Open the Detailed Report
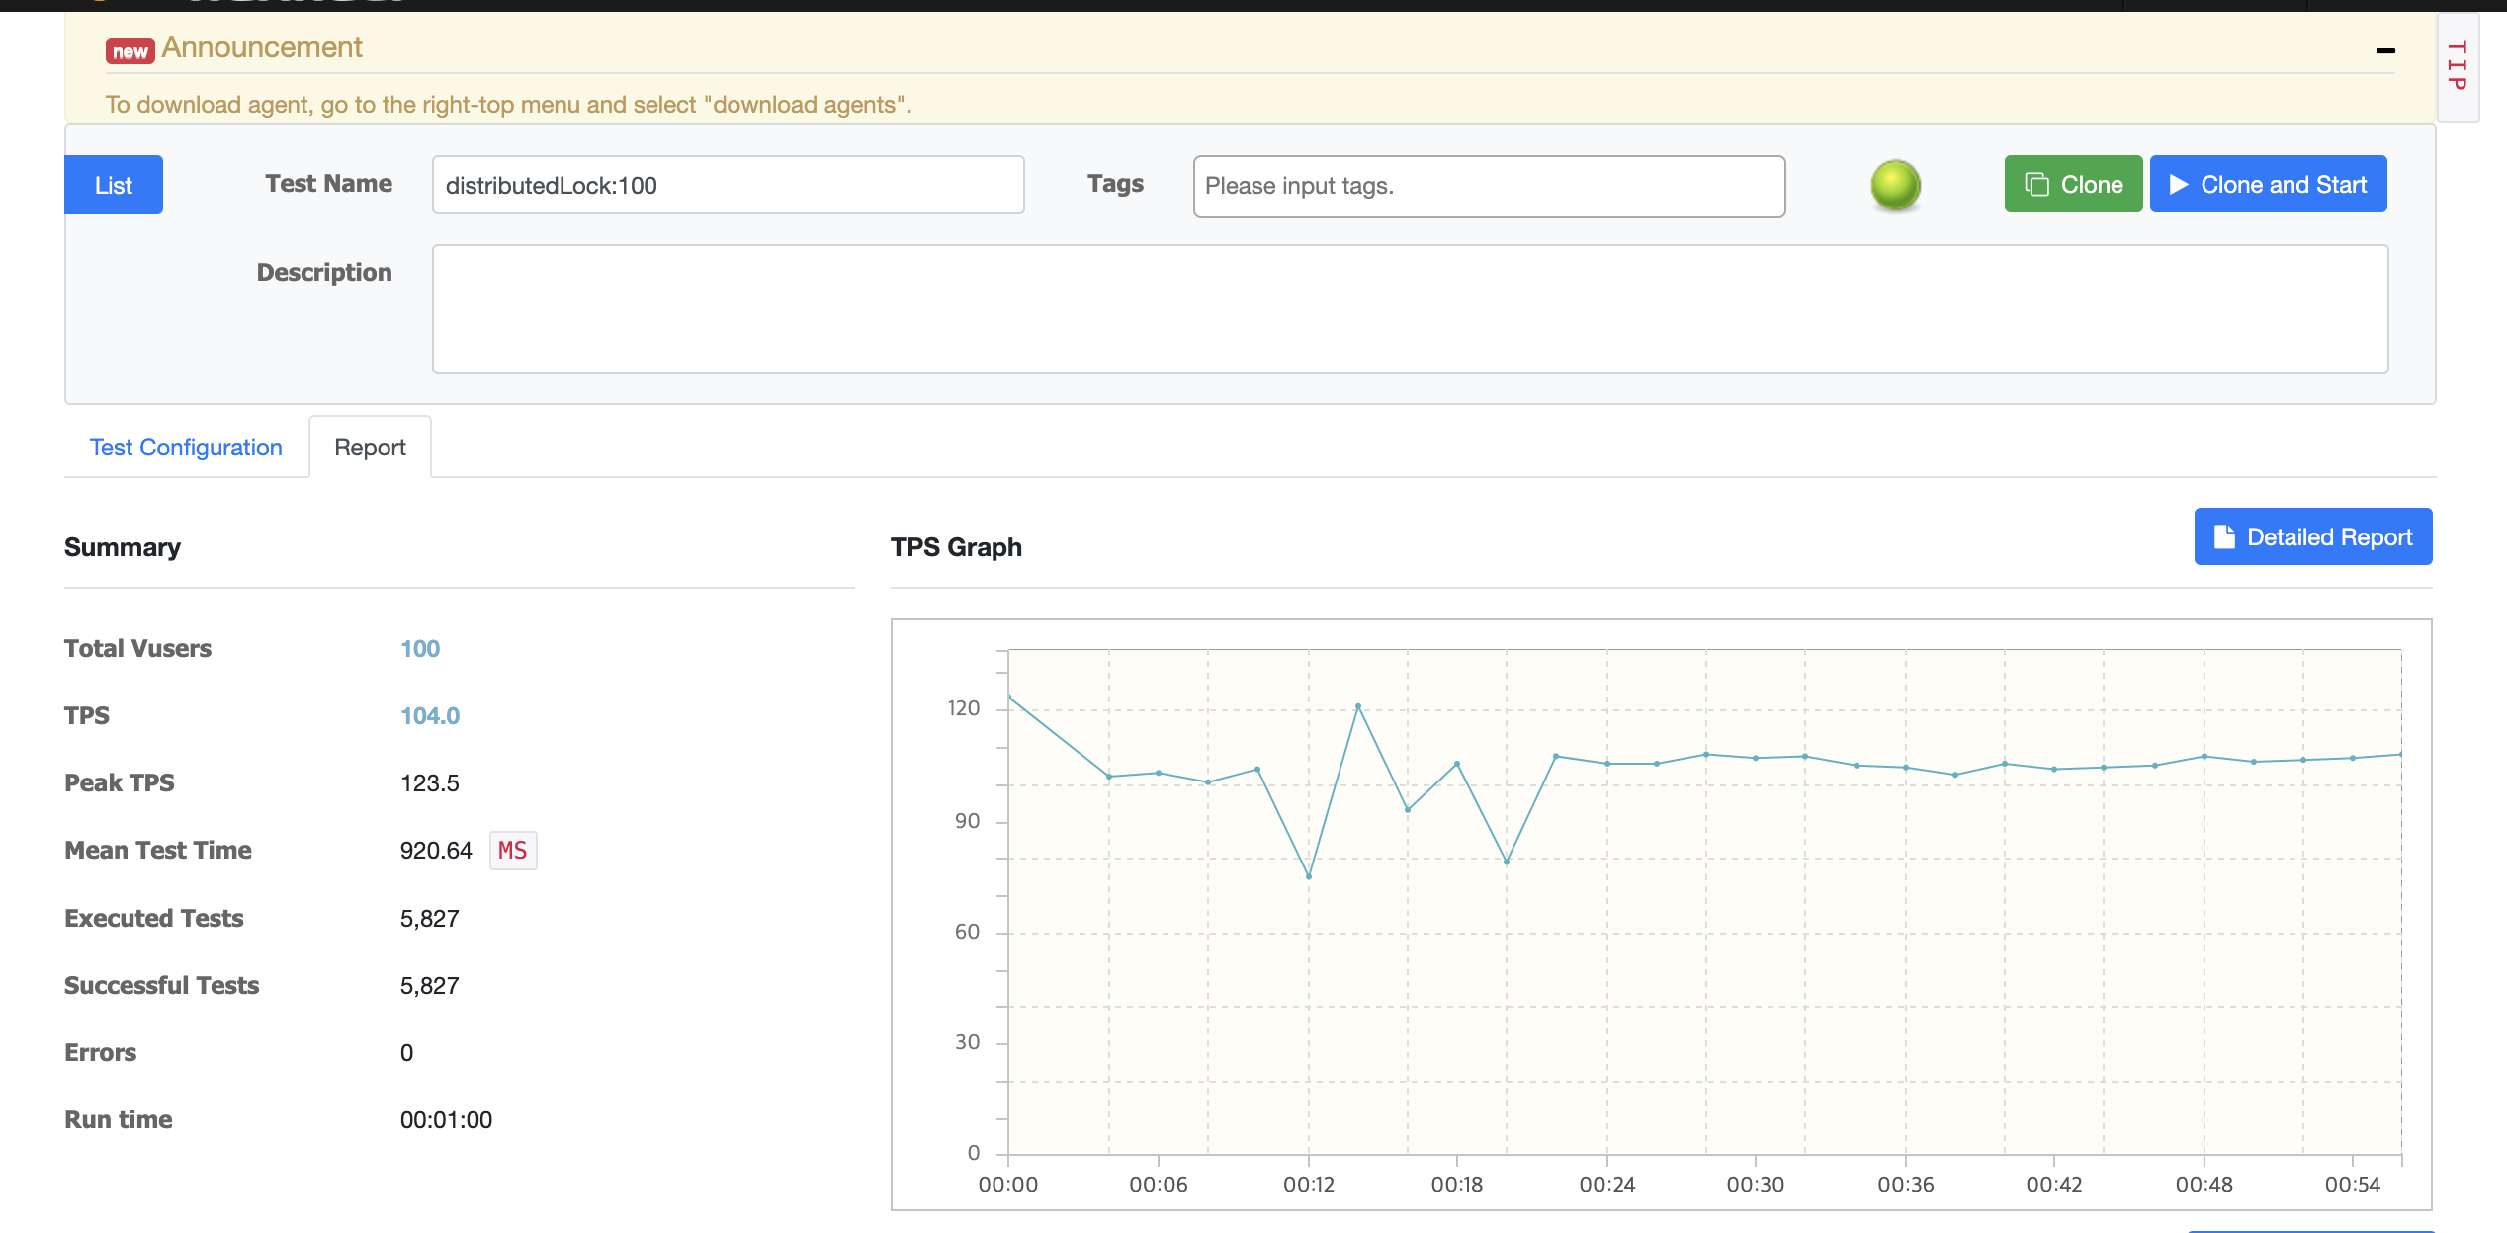Image resolution: width=2507 pixels, height=1233 pixels. [2312, 537]
